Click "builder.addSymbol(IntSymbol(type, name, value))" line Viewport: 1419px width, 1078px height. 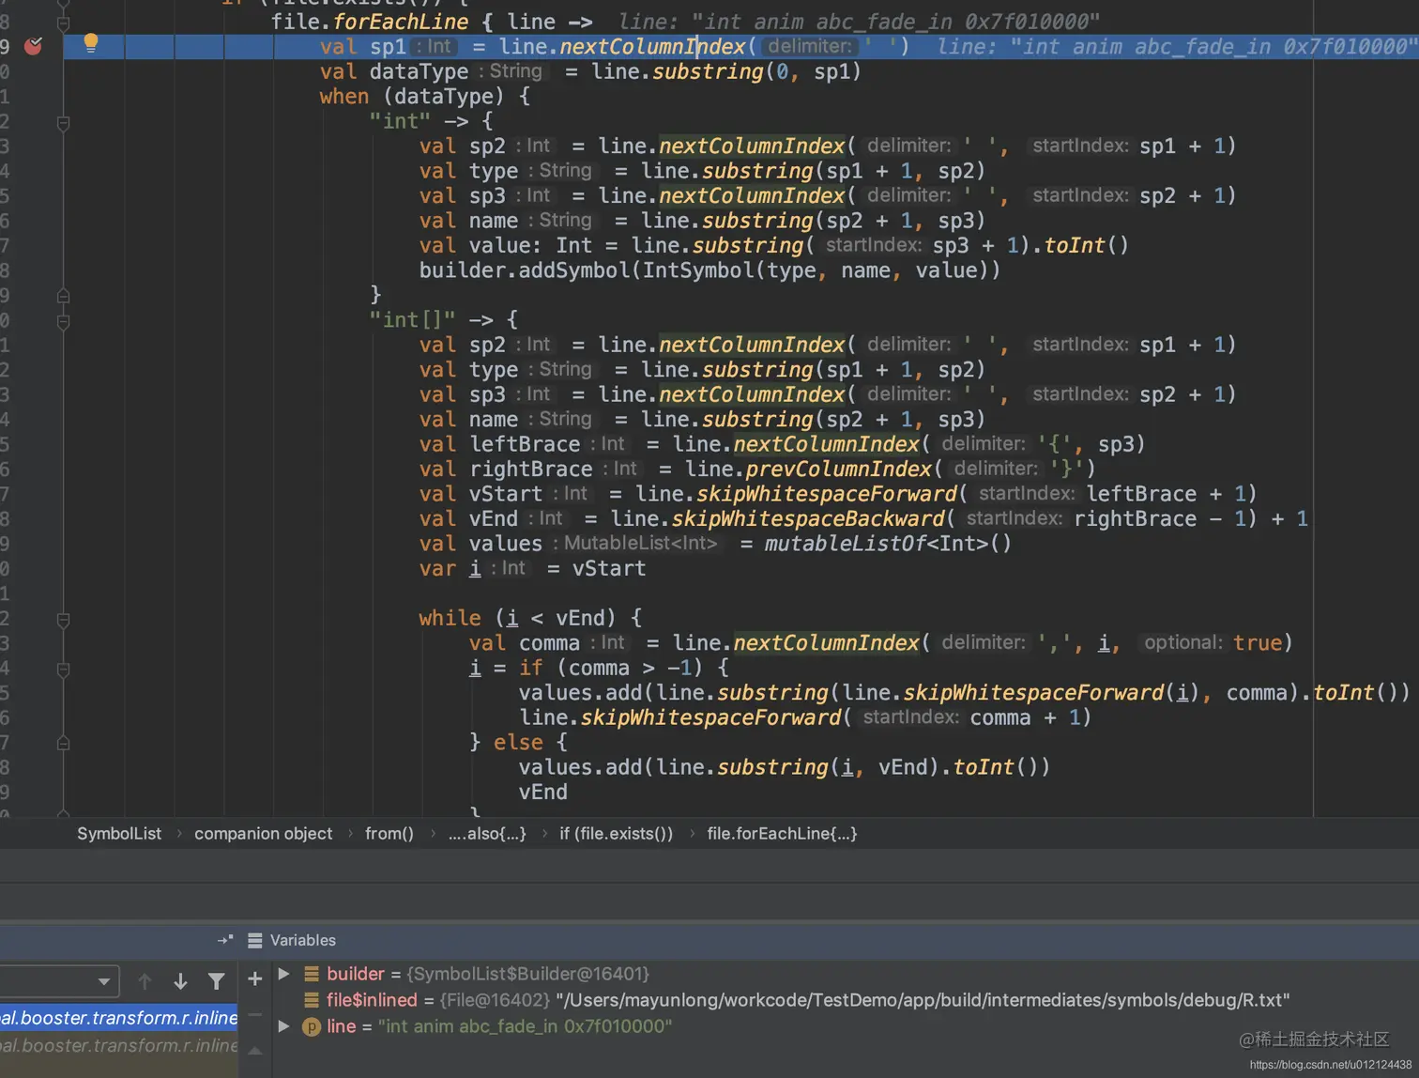point(709,270)
